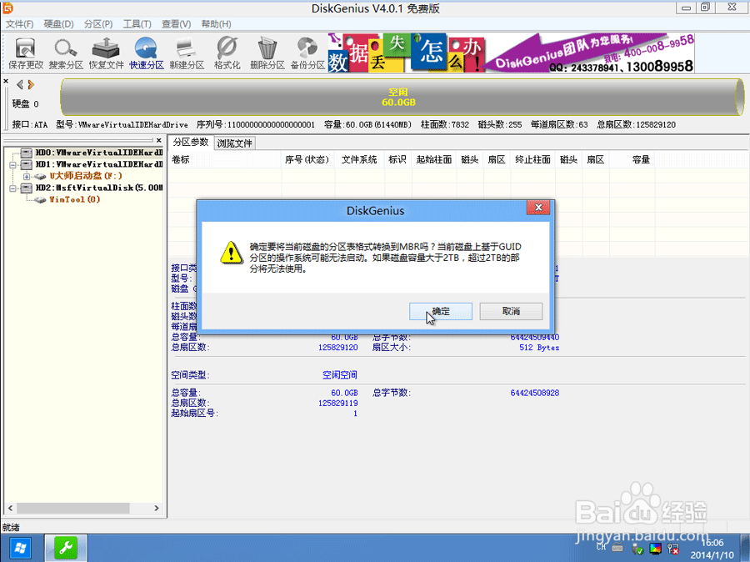
Task: Click tree pane scrollbar right arrow
Action: 157,508
